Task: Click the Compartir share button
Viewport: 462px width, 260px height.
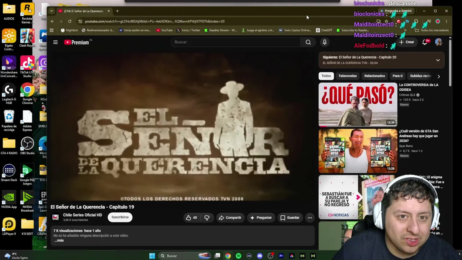Action: (230, 218)
